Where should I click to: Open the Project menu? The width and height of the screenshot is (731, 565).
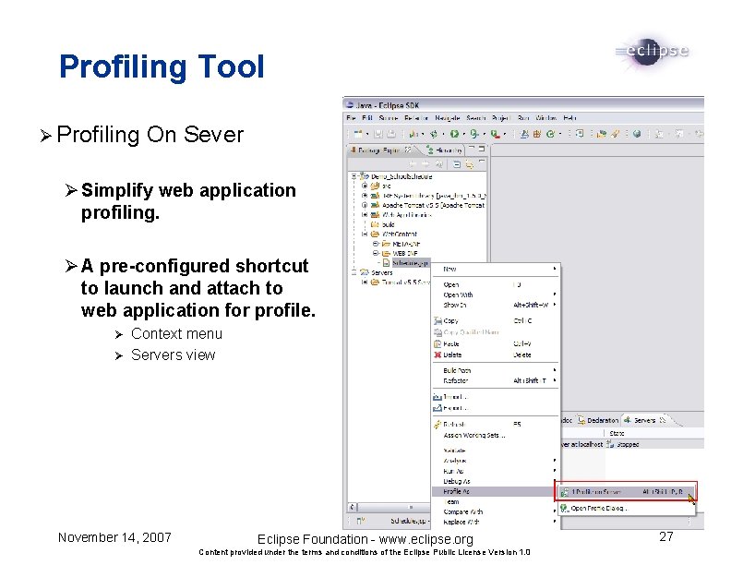[x=501, y=118]
